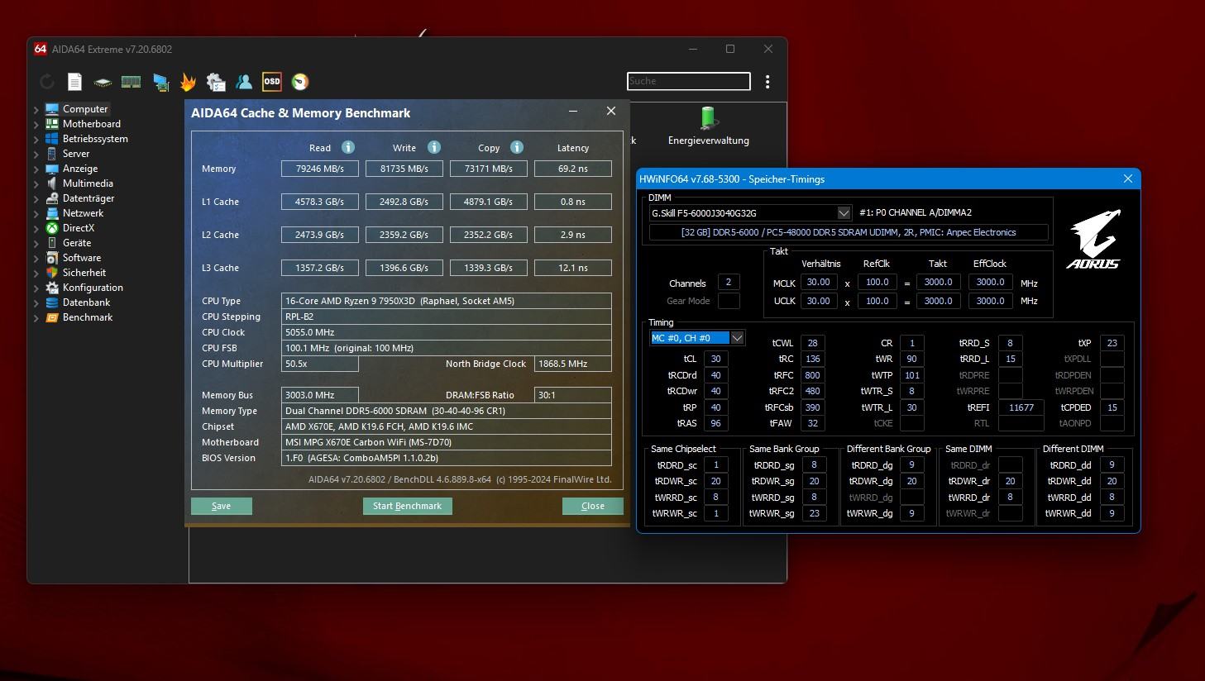The height and width of the screenshot is (681, 1205).
Task: Select Konfiguration in the tree
Action: 93,288
